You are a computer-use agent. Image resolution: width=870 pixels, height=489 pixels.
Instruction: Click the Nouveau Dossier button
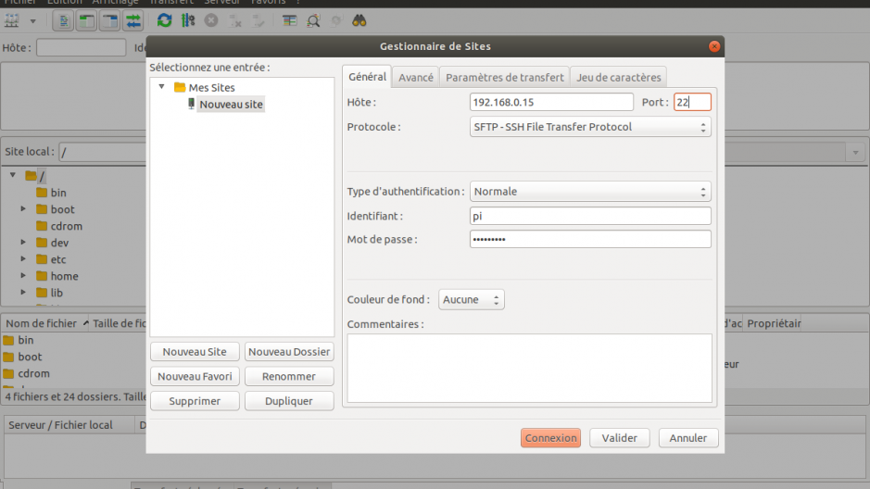(x=289, y=352)
